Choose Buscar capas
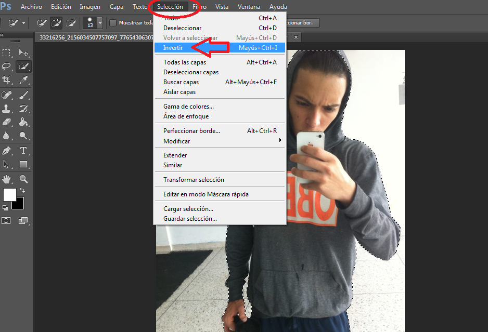Image resolution: width=488 pixels, height=332 pixels. tap(220, 82)
